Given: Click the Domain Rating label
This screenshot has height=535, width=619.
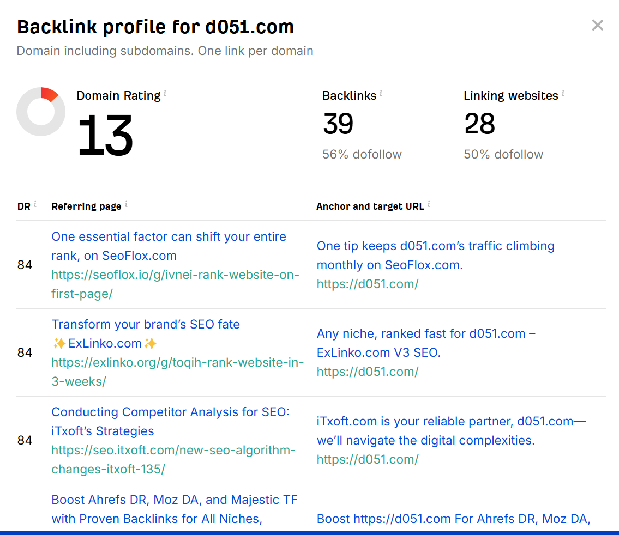Looking at the screenshot, I should [118, 96].
